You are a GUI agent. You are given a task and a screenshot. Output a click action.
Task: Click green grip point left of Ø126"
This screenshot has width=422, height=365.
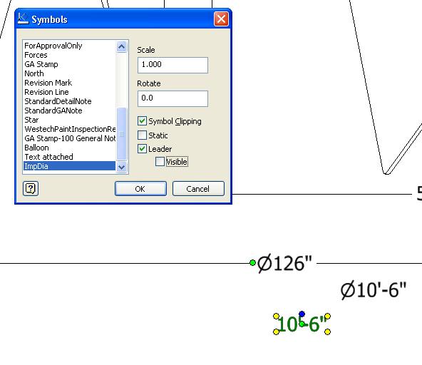pos(252,263)
